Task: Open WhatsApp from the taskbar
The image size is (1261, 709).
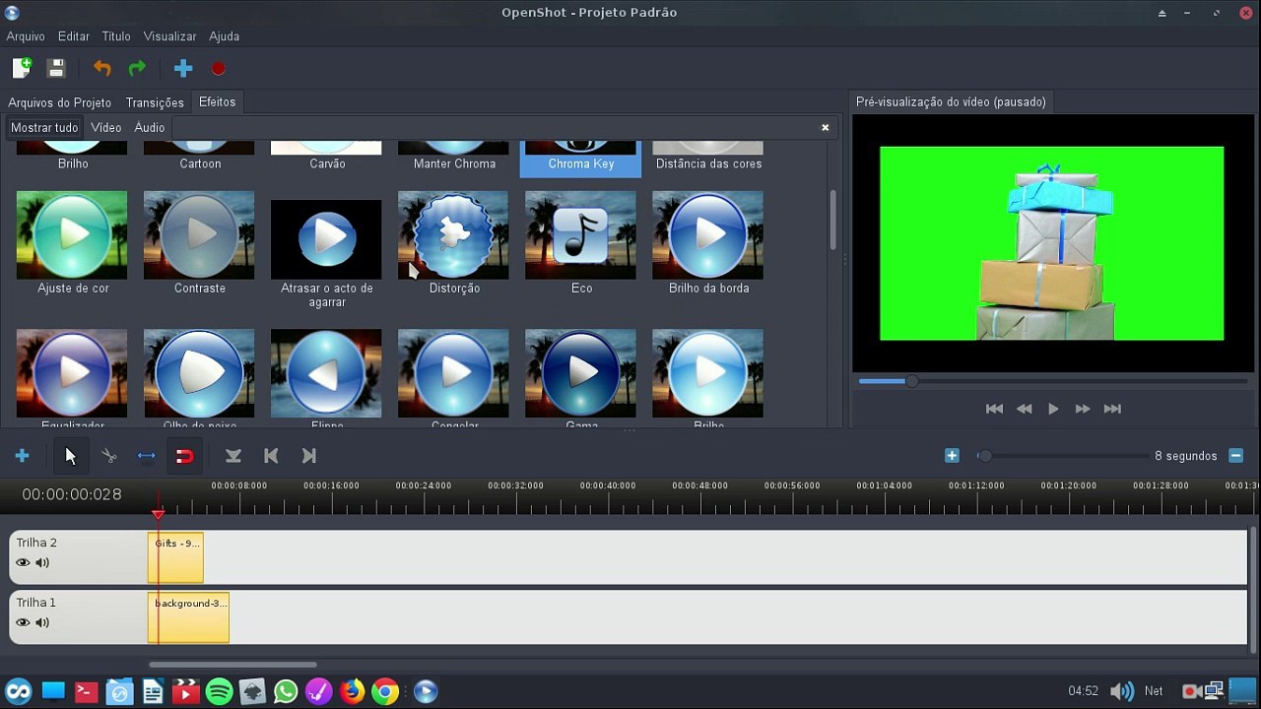Action: [x=286, y=691]
